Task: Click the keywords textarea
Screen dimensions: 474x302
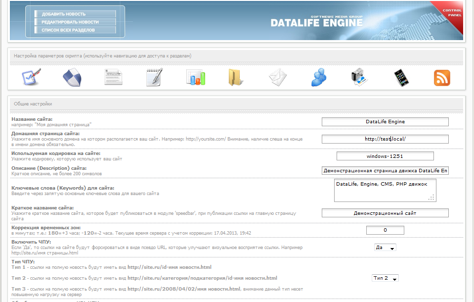Action: (385, 191)
